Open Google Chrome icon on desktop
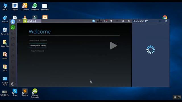 pos(165,17)
